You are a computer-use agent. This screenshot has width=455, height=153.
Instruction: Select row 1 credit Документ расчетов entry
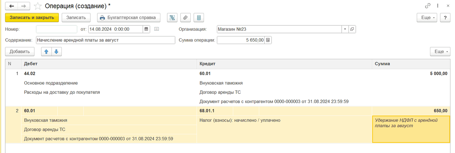274,101
